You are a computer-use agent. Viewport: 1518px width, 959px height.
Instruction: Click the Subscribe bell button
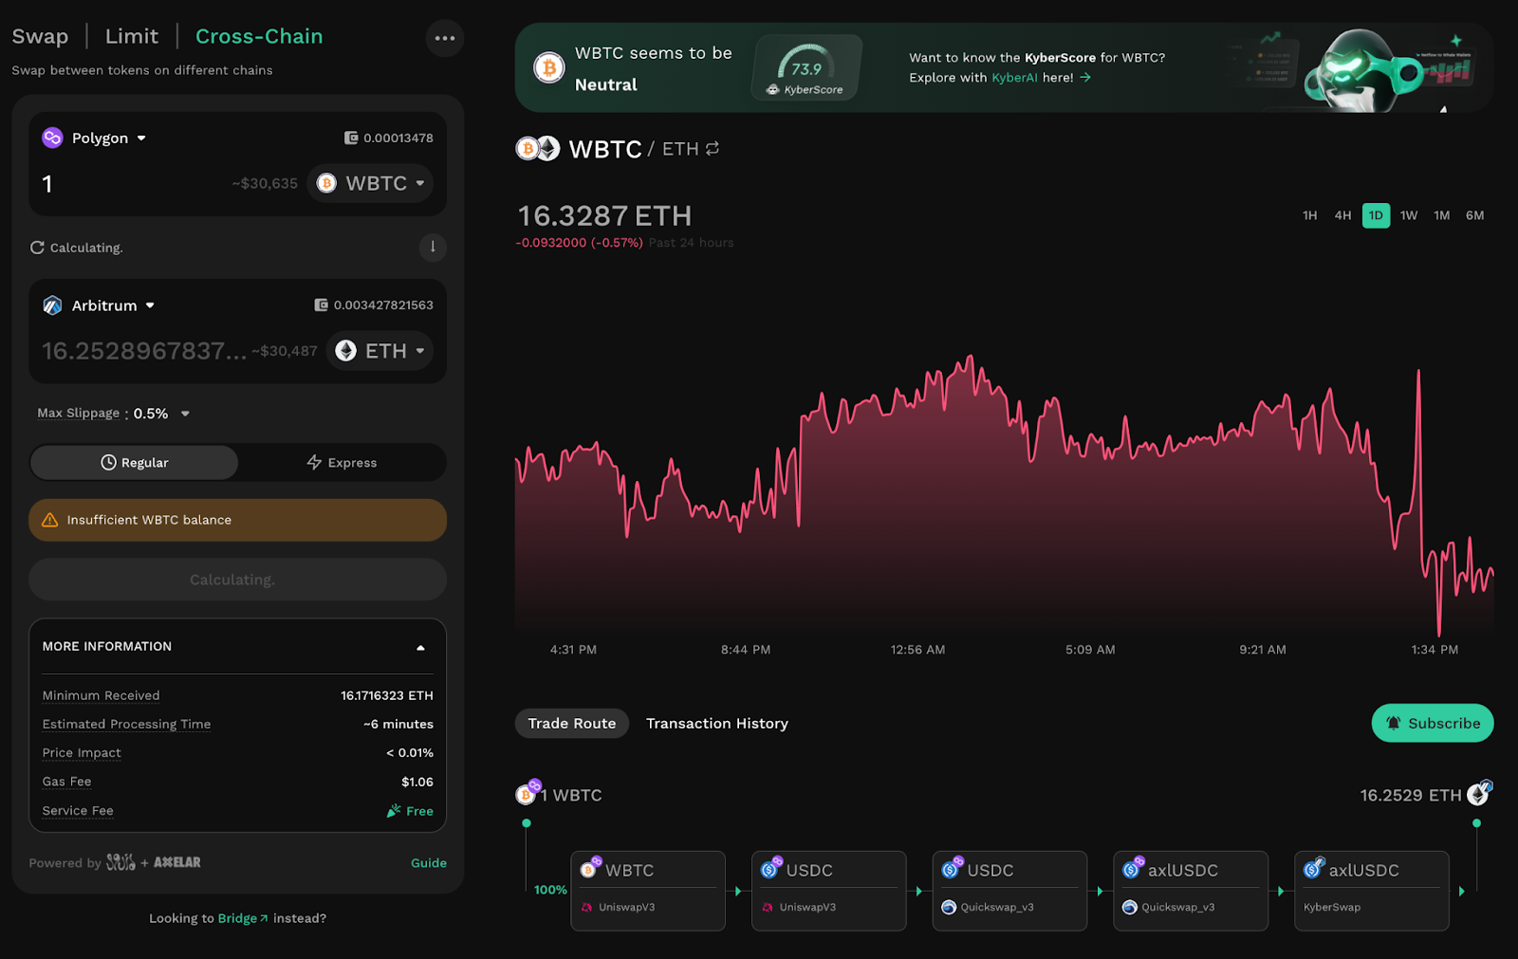tap(1433, 723)
